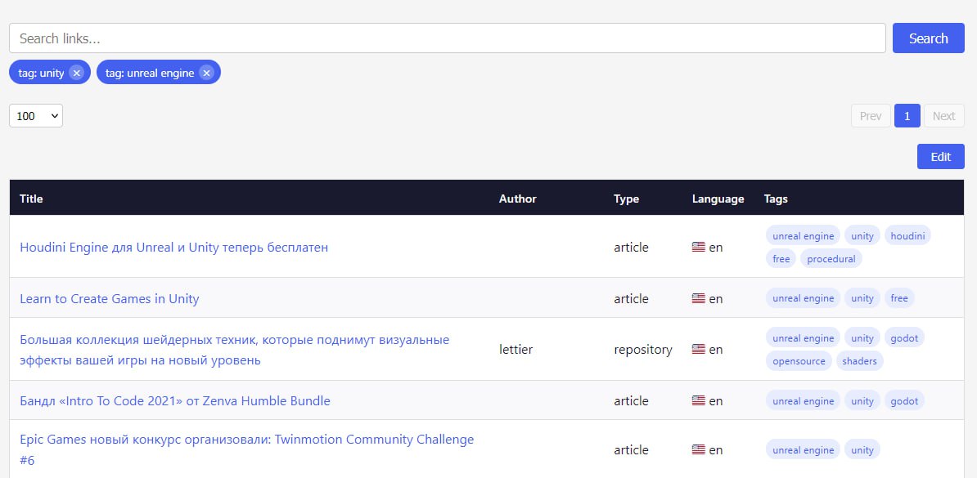Click the Title column header
Viewport: 977px width, 478px height.
coord(31,199)
